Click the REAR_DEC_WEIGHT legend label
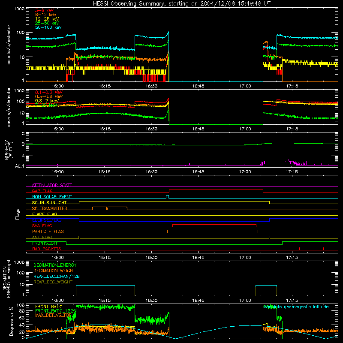The height and width of the screenshot is (343, 343). pyautogui.click(x=53, y=282)
